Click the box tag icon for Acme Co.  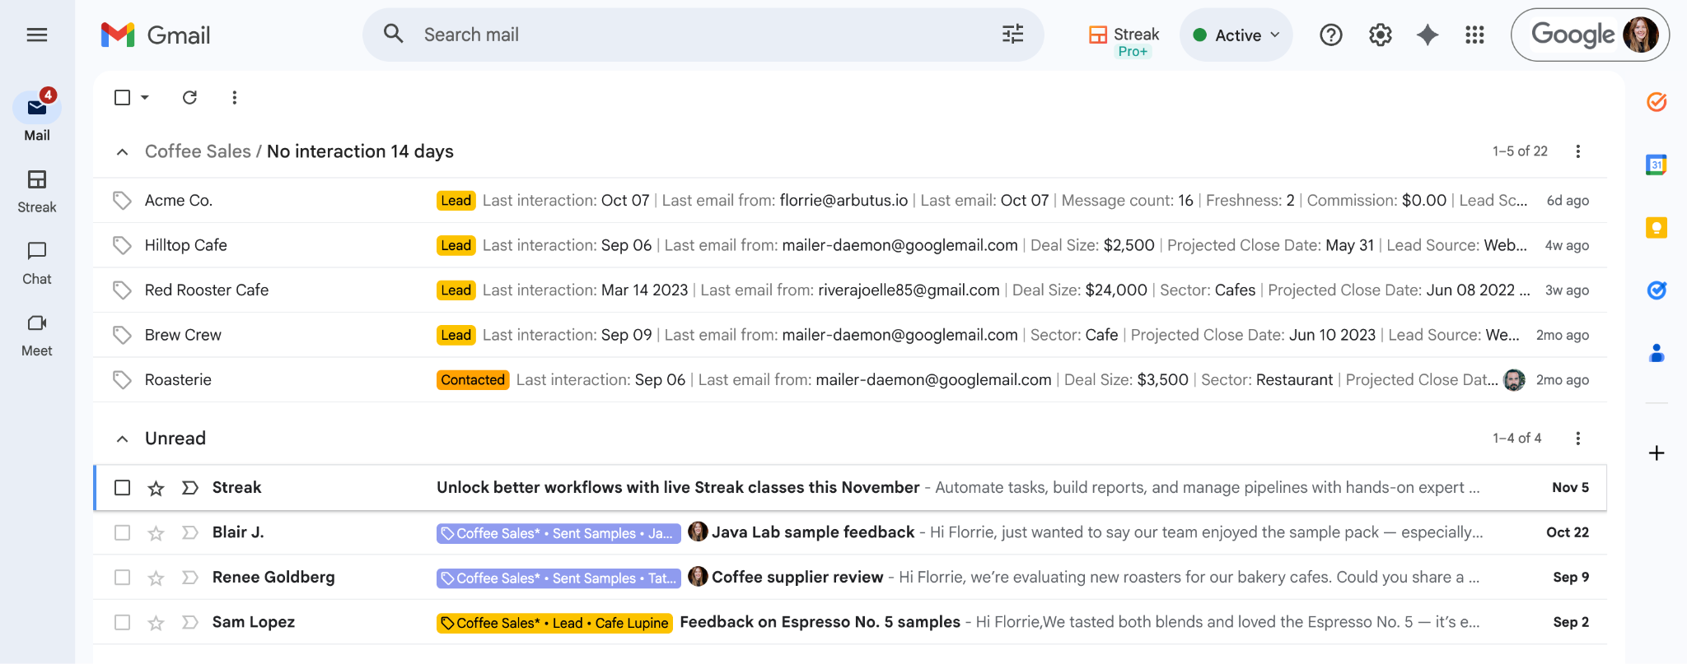pos(122,200)
